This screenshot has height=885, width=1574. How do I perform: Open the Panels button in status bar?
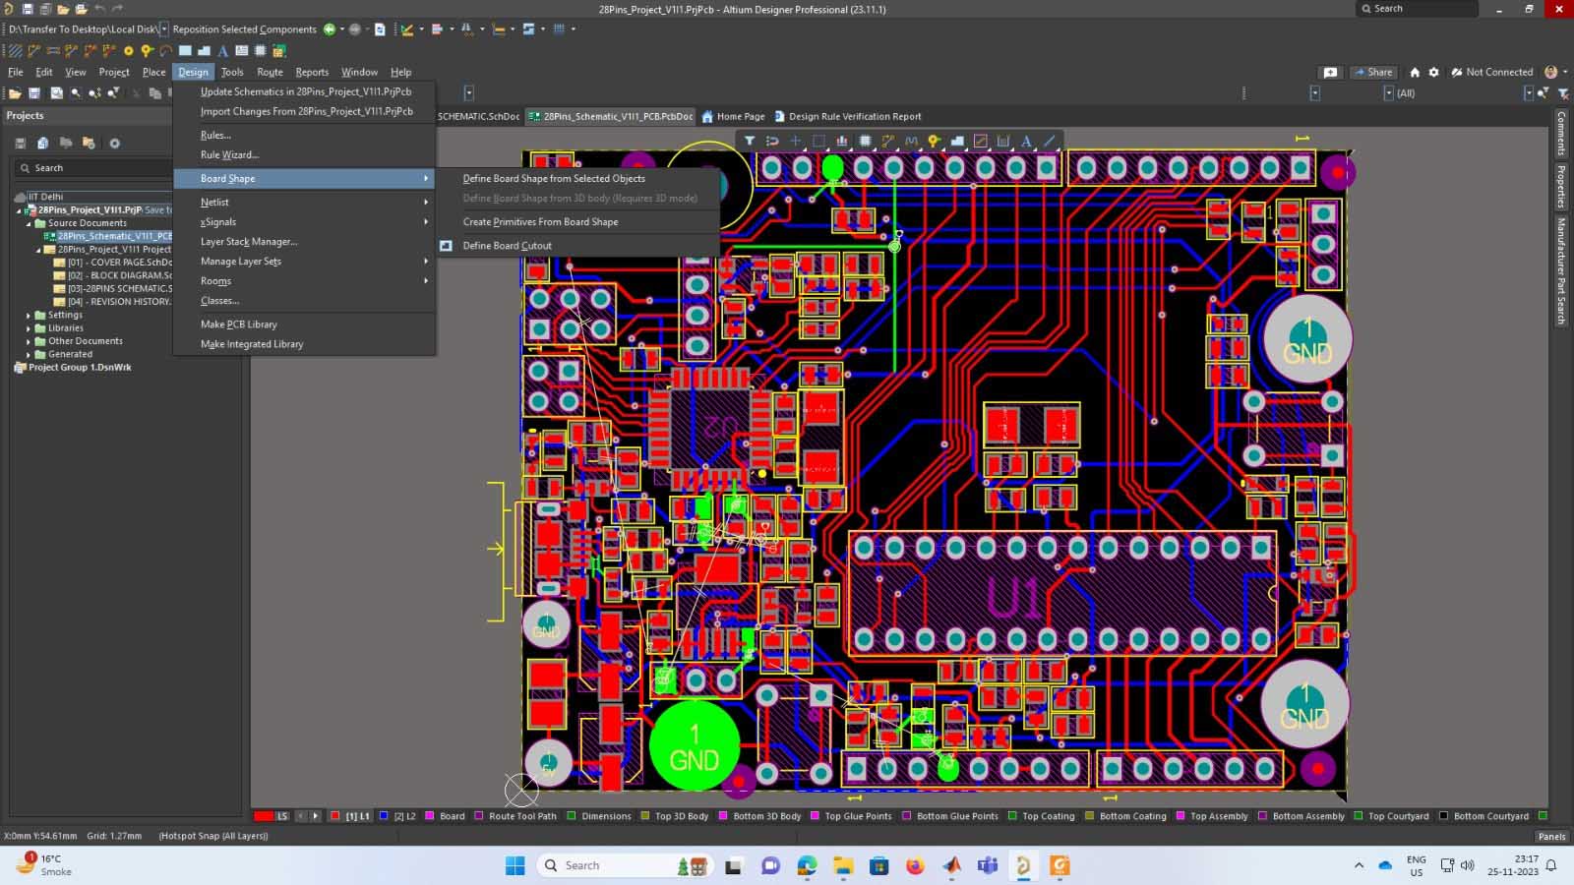click(1551, 837)
